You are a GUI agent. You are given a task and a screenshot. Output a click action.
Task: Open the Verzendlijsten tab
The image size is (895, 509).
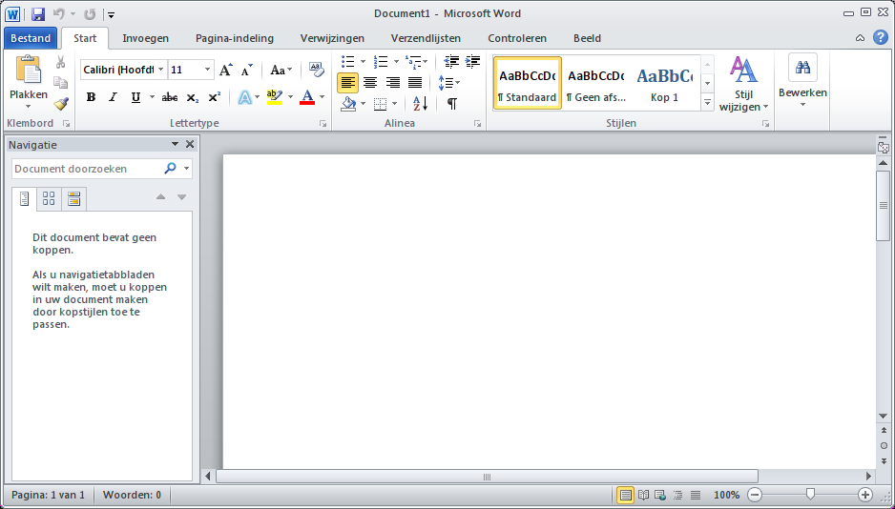(426, 38)
